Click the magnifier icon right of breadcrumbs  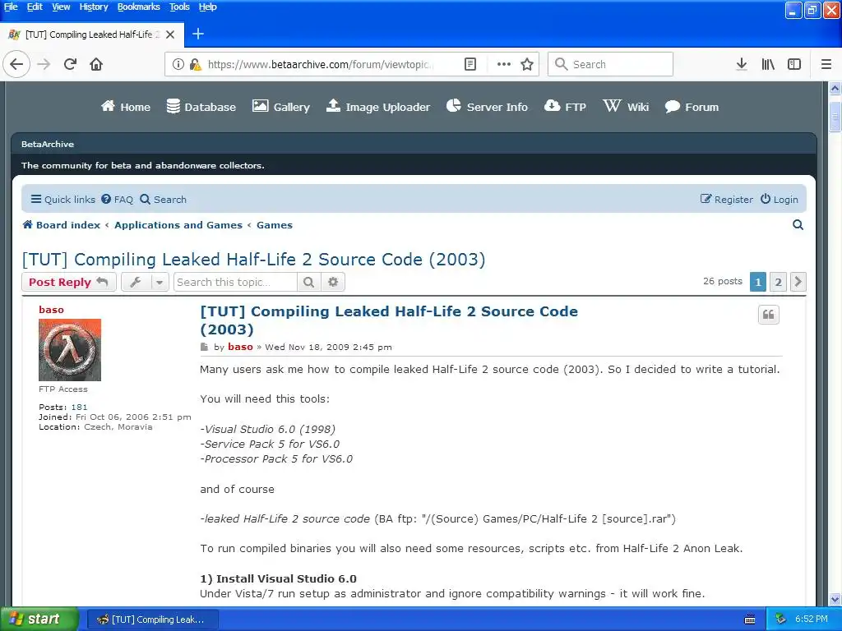[x=798, y=225]
